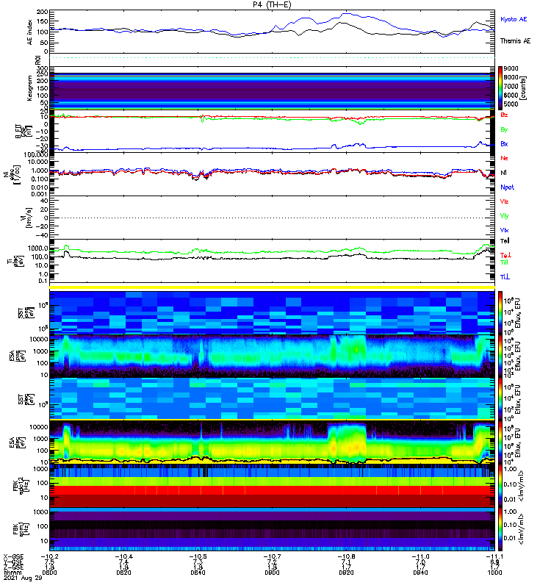Image resolution: width=551 pixels, height=588 pixels.
Task: Click the Keogram axis label
Action: [29, 88]
